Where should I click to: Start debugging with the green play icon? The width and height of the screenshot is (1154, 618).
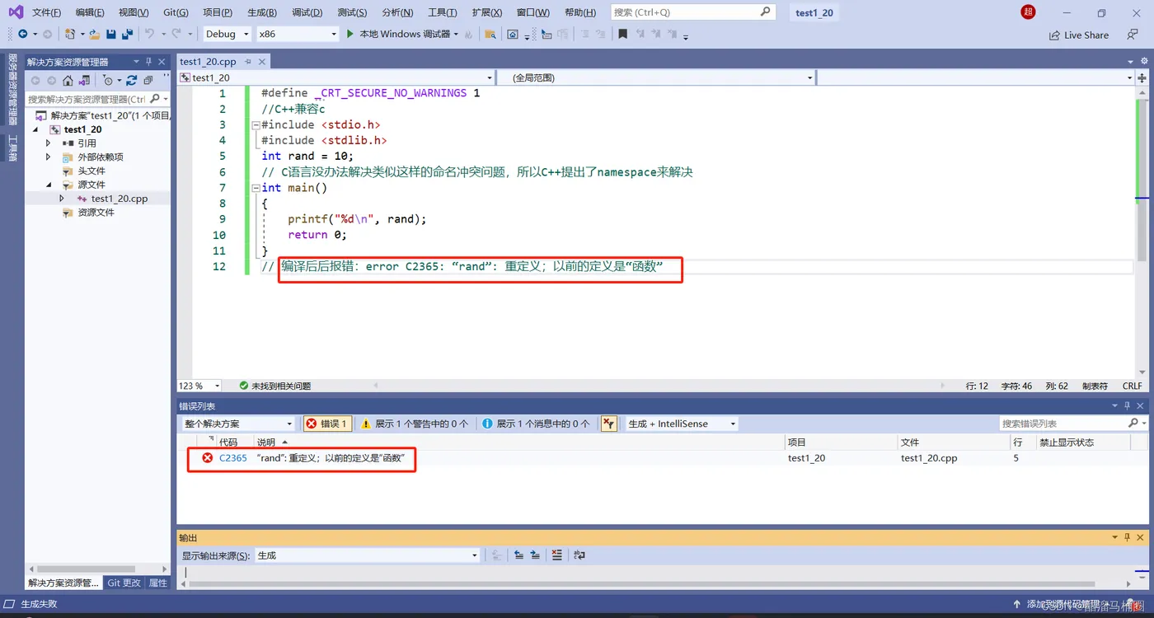pyautogui.click(x=350, y=34)
